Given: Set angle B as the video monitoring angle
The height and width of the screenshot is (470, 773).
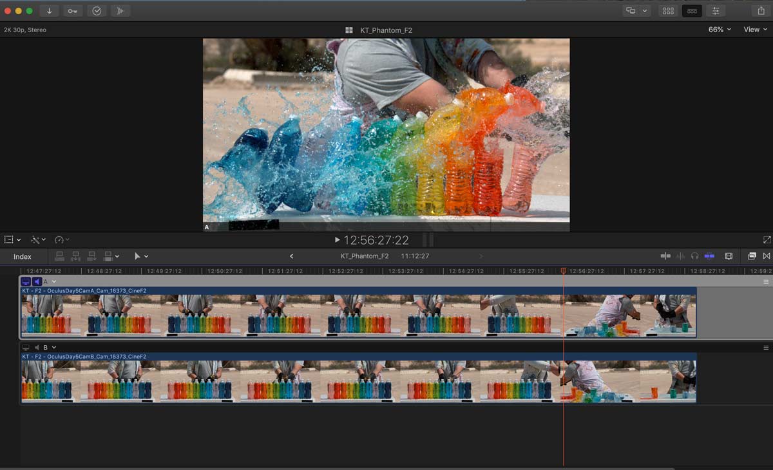Looking at the screenshot, I should [26, 348].
